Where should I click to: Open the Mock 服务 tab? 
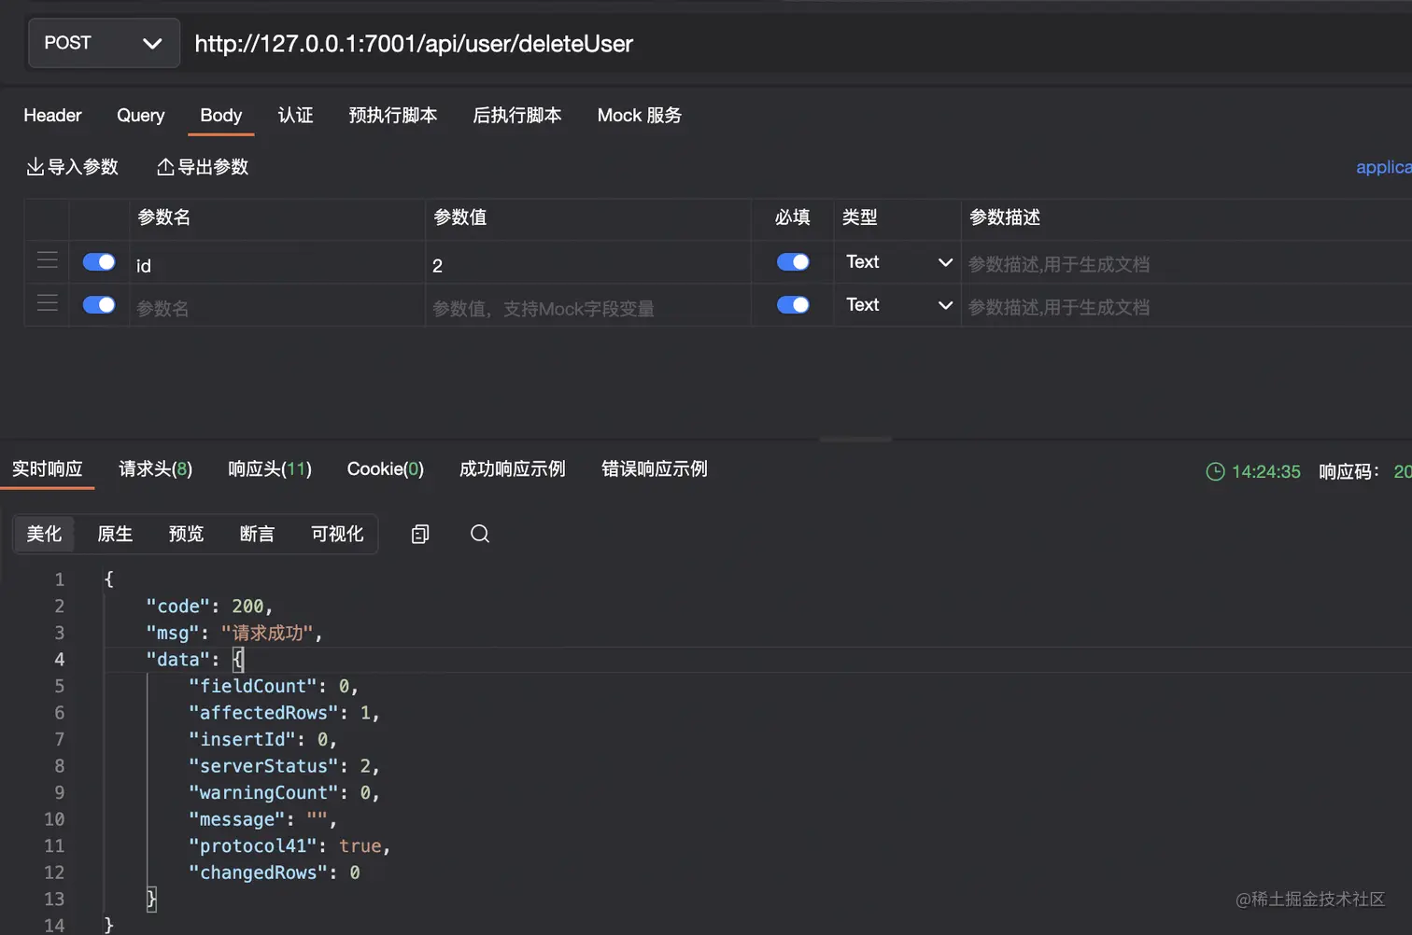tap(640, 116)
